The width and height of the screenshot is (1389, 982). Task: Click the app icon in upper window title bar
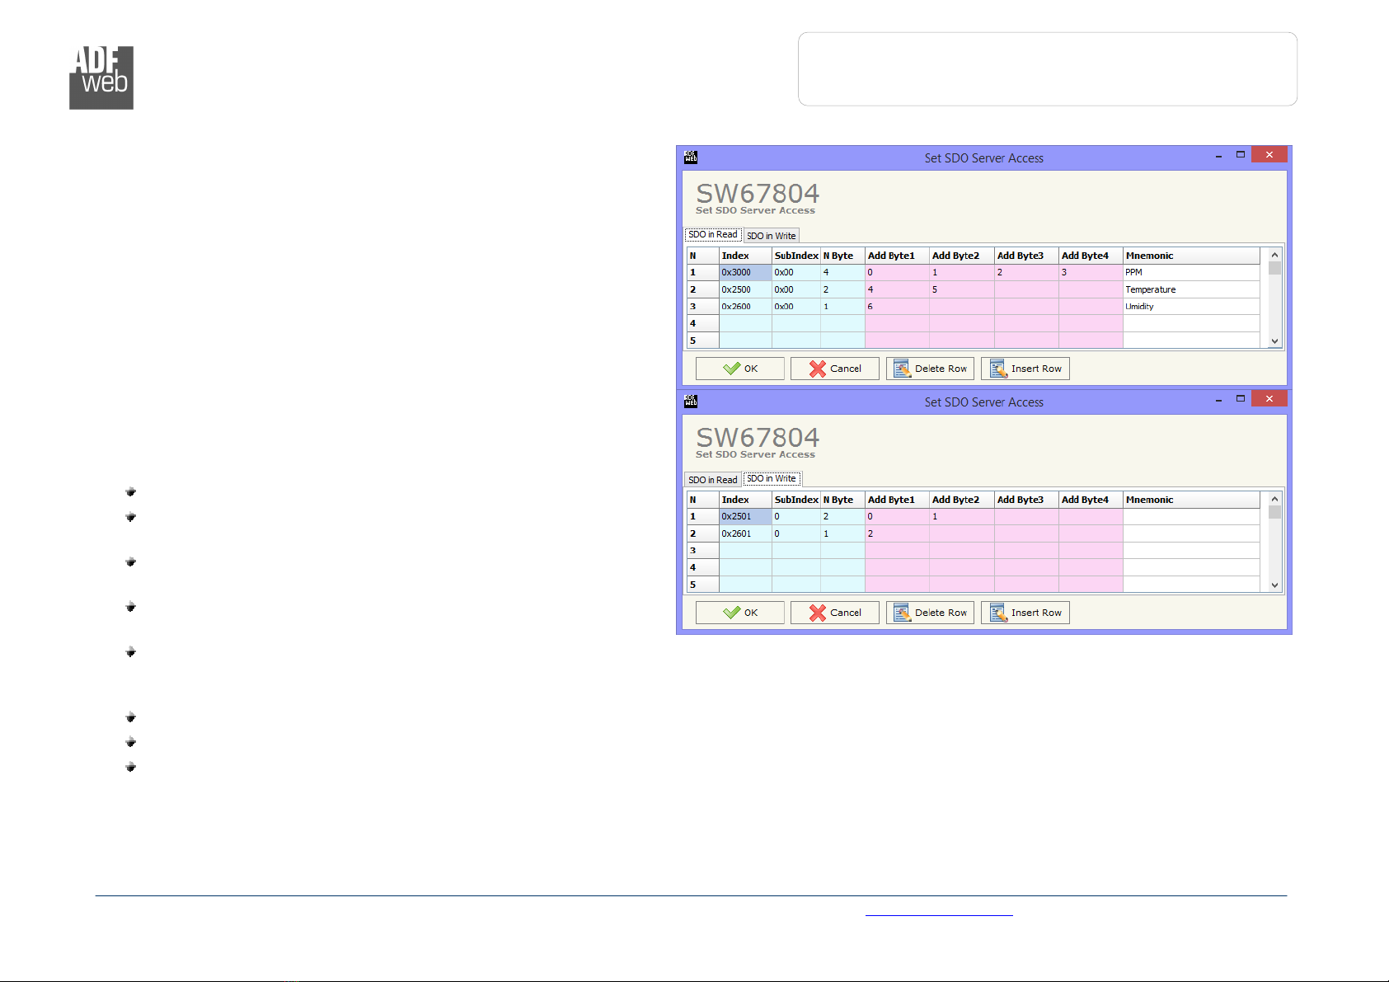pos(691,157)
